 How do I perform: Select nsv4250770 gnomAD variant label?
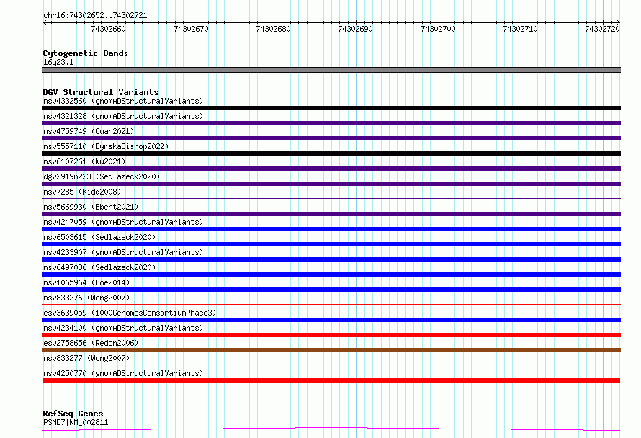pyautogui.click(x=123, y=373)
